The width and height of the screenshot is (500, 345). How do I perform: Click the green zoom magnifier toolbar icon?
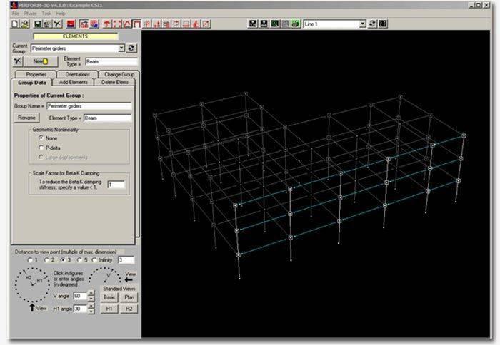[x=274, y=24]
